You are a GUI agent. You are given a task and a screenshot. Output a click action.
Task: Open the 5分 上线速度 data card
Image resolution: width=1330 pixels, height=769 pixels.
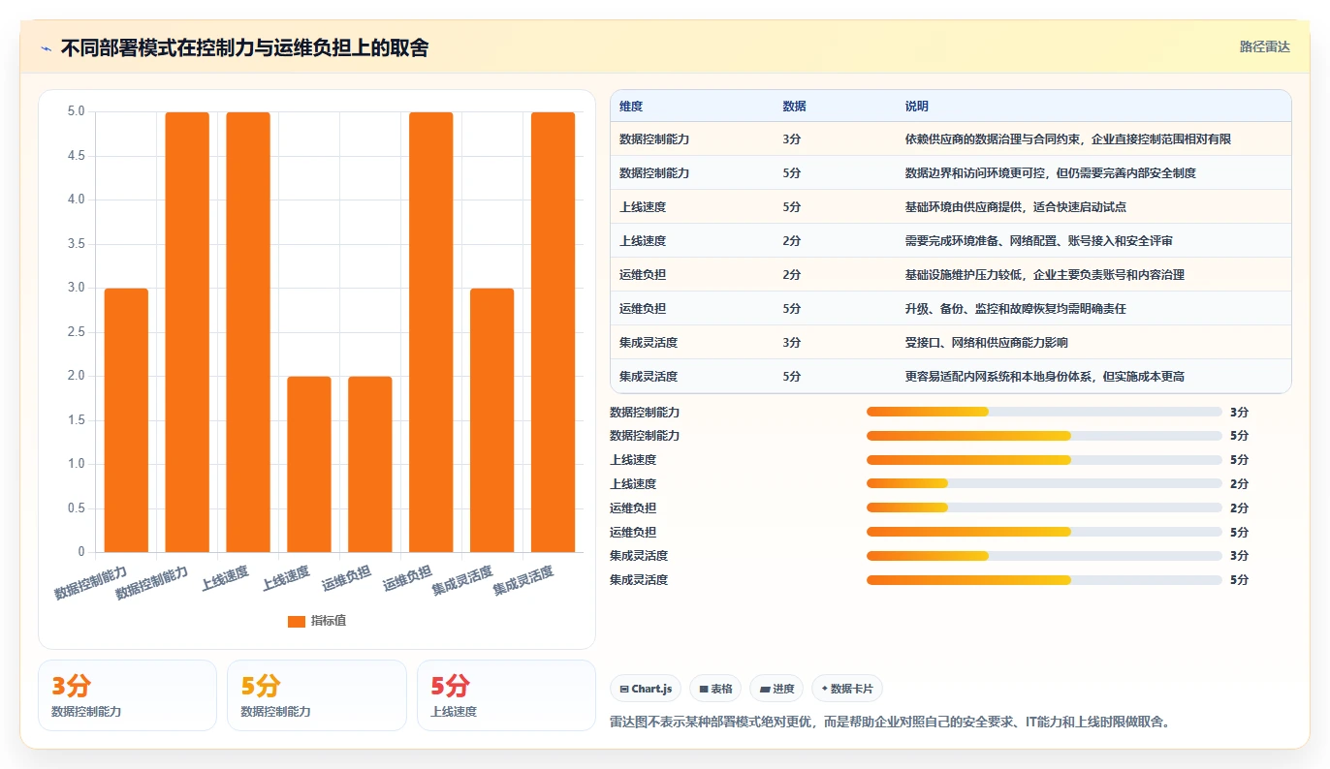tap(506, 695)
